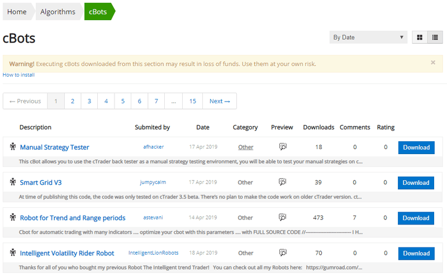This screenshot has width=447, height=277.
Task: View author afhacker profile
Action: point(153,147)
